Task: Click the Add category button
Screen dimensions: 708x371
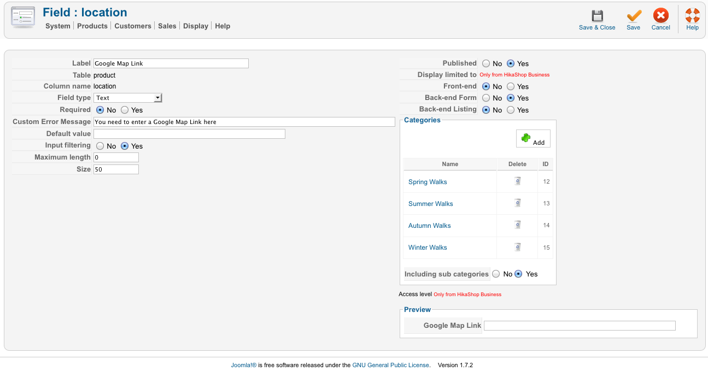Action: (533, 139)
